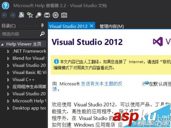The height and width of the screenshot is (128, 171).
Task: Pin the 目录 contents panel
Action: tap(42, 26)
